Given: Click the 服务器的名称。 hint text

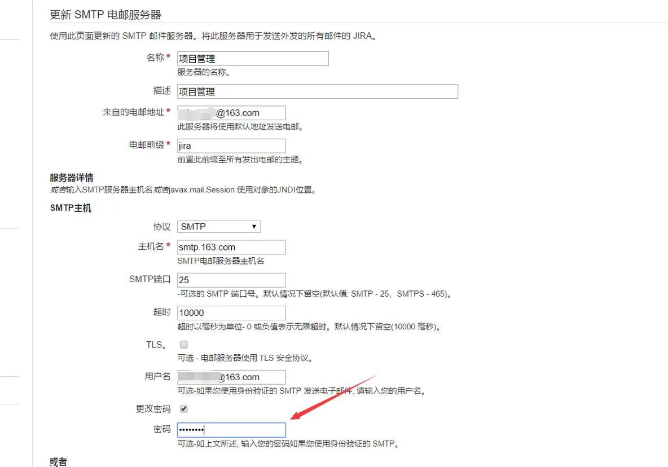Looking at the screenshot, I should pyautogui.click(x=204, y=72).
